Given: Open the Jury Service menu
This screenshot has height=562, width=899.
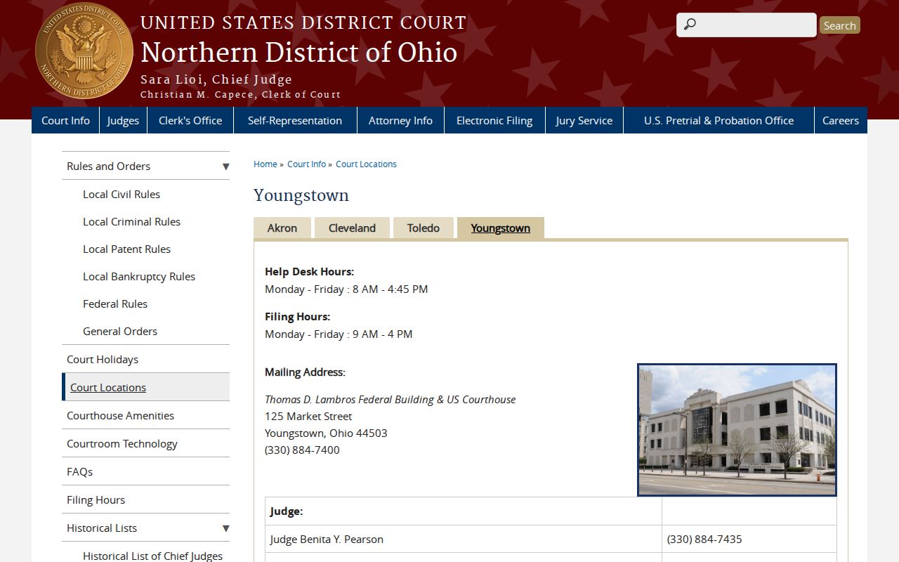Looking at the screenshot, I should pos(584,120).
